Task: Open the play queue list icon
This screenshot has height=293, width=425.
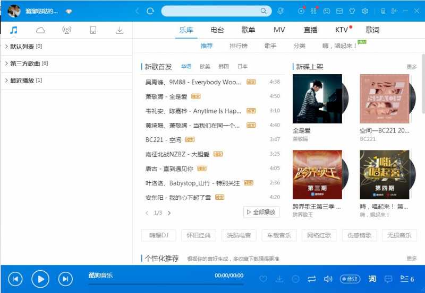Action: coord(407,279)
